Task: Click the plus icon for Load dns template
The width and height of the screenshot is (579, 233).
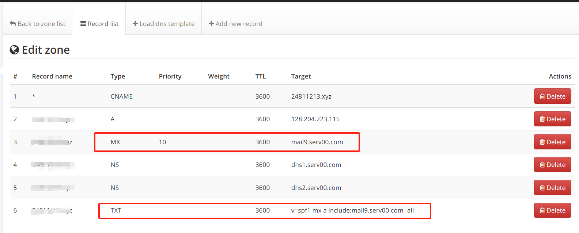Action: coord(135,24)
